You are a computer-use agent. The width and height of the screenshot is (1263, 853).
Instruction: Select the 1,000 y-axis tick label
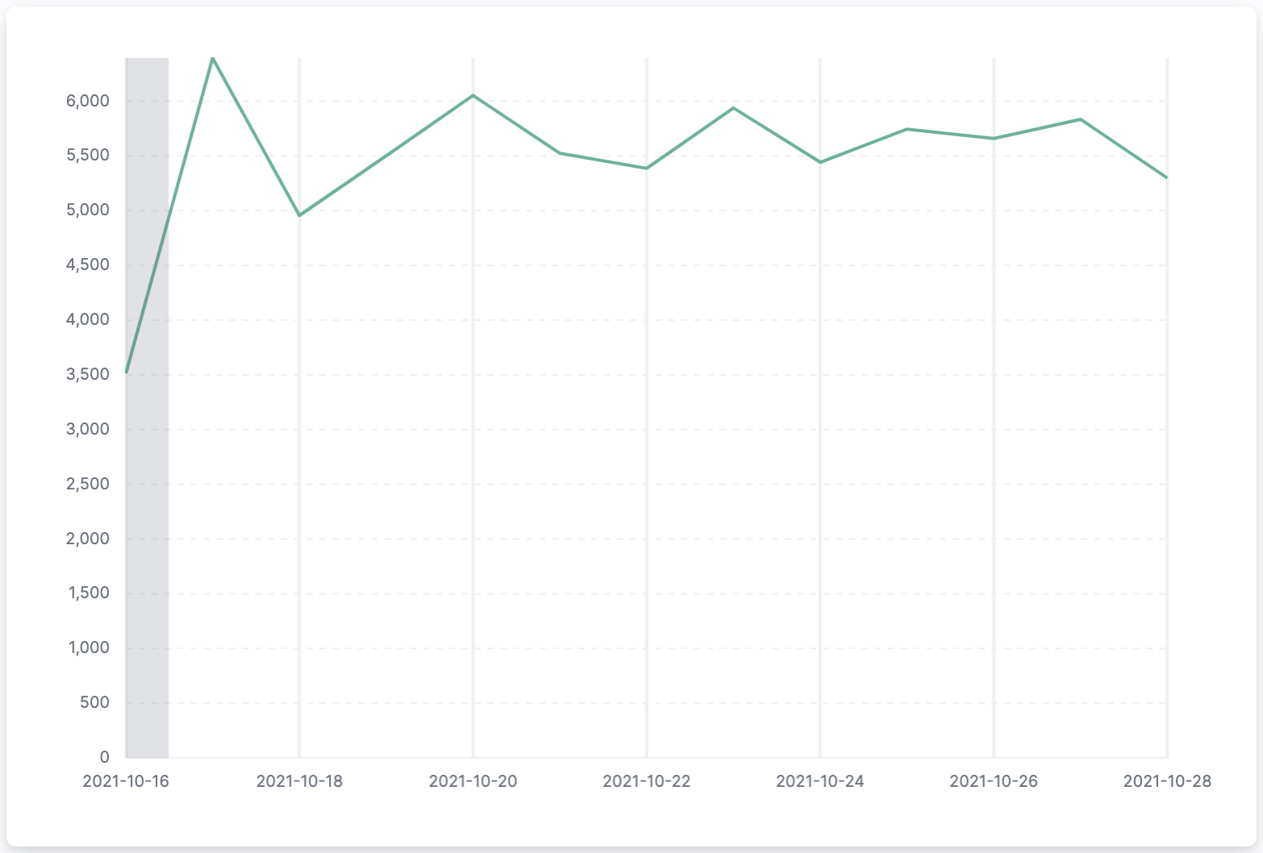point(88,647)
